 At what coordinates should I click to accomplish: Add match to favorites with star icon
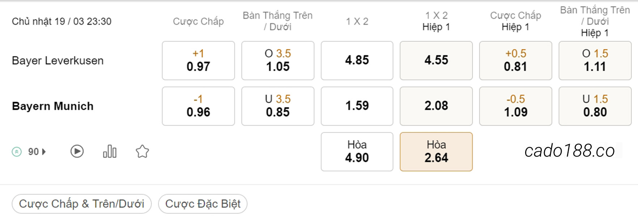(x=142, y=151)
